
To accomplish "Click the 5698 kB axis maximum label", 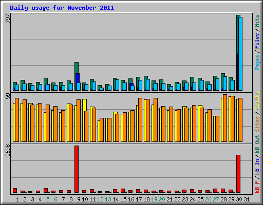I will [8, 151].
